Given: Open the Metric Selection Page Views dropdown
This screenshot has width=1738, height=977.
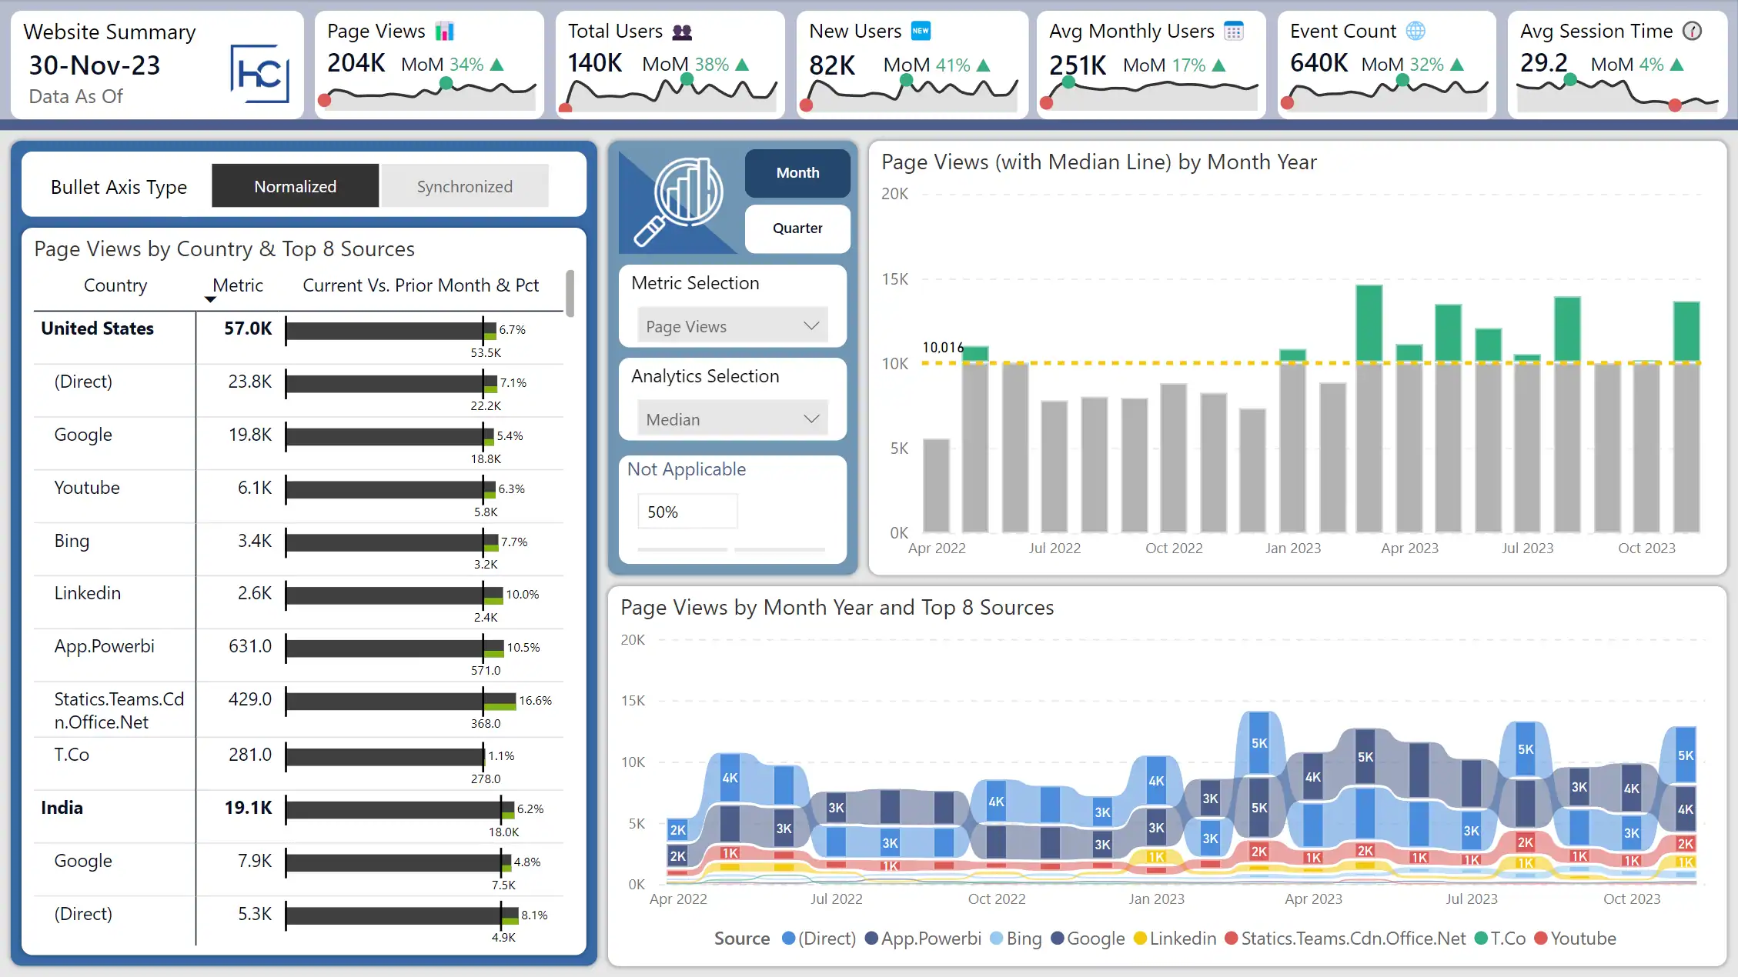Looking at the screenshot, I should [x=732, y=326].
